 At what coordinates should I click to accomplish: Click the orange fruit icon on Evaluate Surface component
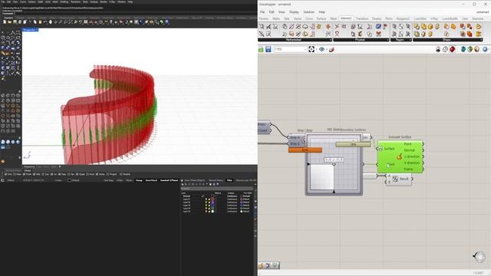[399, 156]
